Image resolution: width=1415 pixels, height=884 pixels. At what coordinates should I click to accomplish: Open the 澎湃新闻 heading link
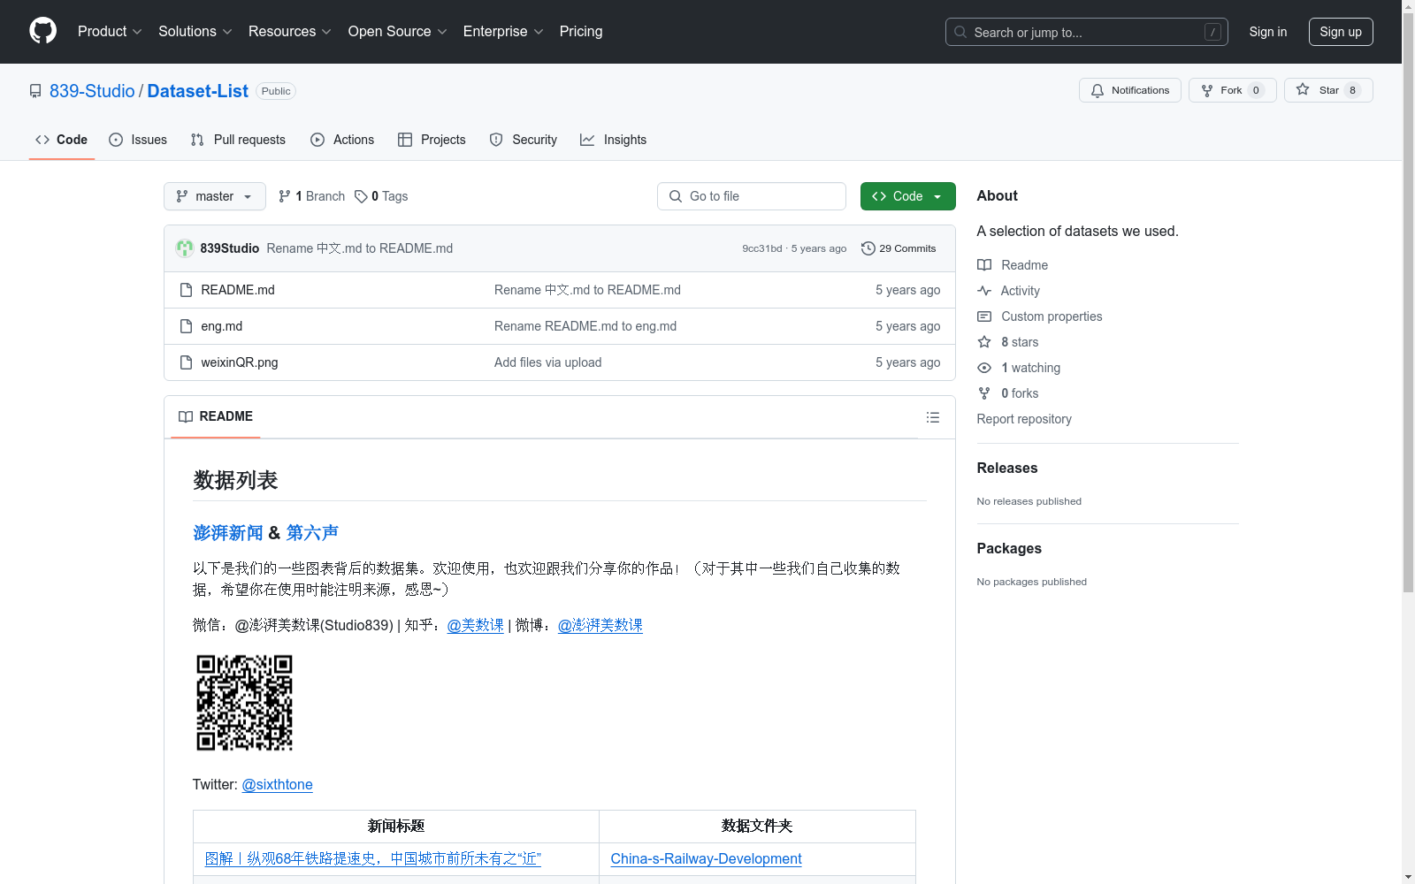pos(228,532)
